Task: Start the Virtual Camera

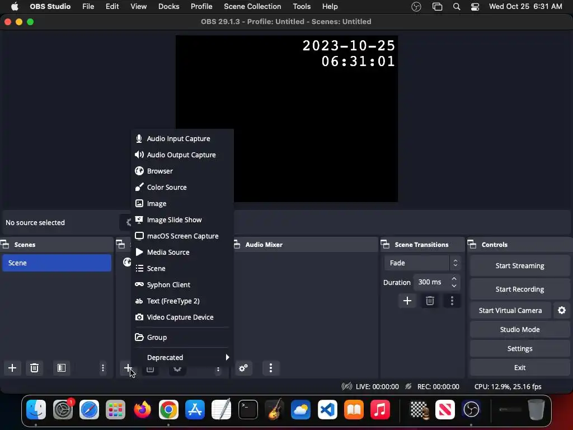Action: point(510,310)
